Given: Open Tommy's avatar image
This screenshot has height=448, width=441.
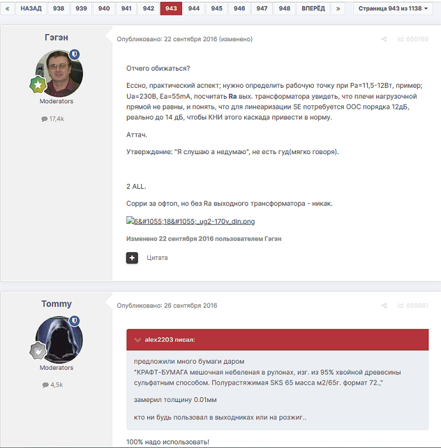Looking at the screenshot, I should pos(58,339).
